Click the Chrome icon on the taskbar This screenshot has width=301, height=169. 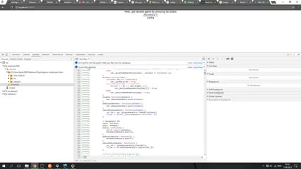pyautogui.click(x=34, y=166)
